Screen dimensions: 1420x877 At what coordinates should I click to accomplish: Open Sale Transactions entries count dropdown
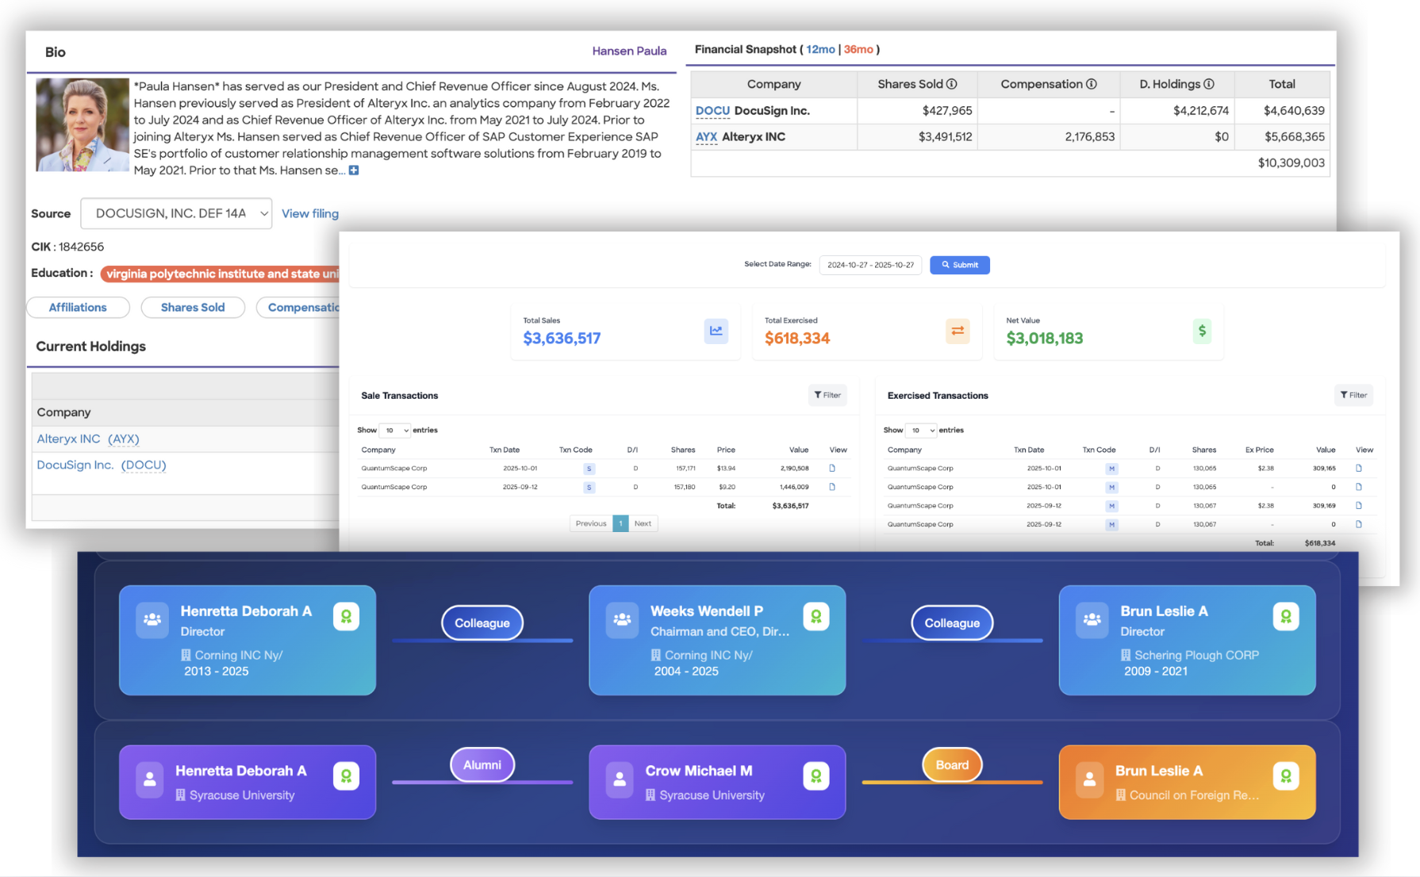point(395,430)
